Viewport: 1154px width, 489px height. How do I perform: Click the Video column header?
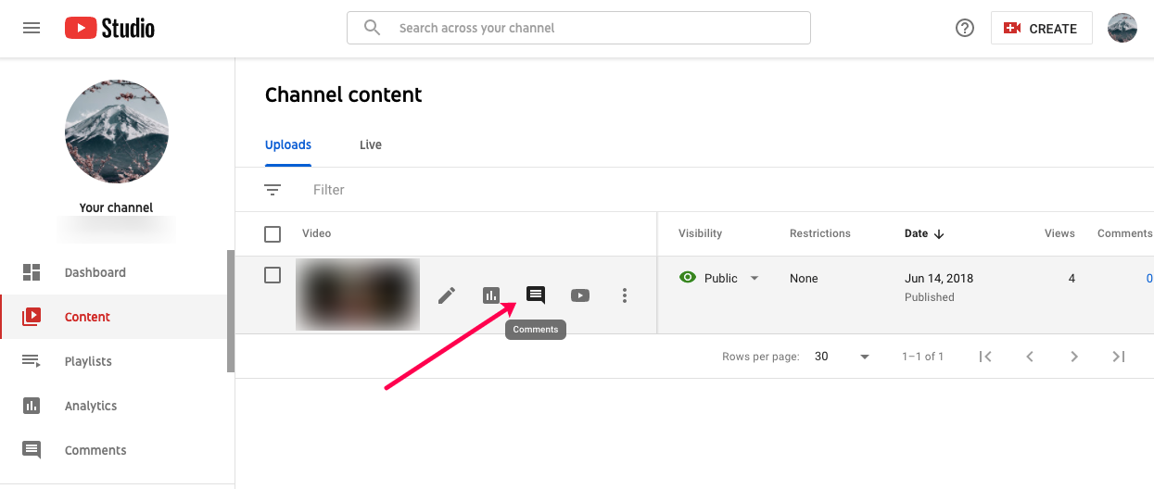pos(316,233)
